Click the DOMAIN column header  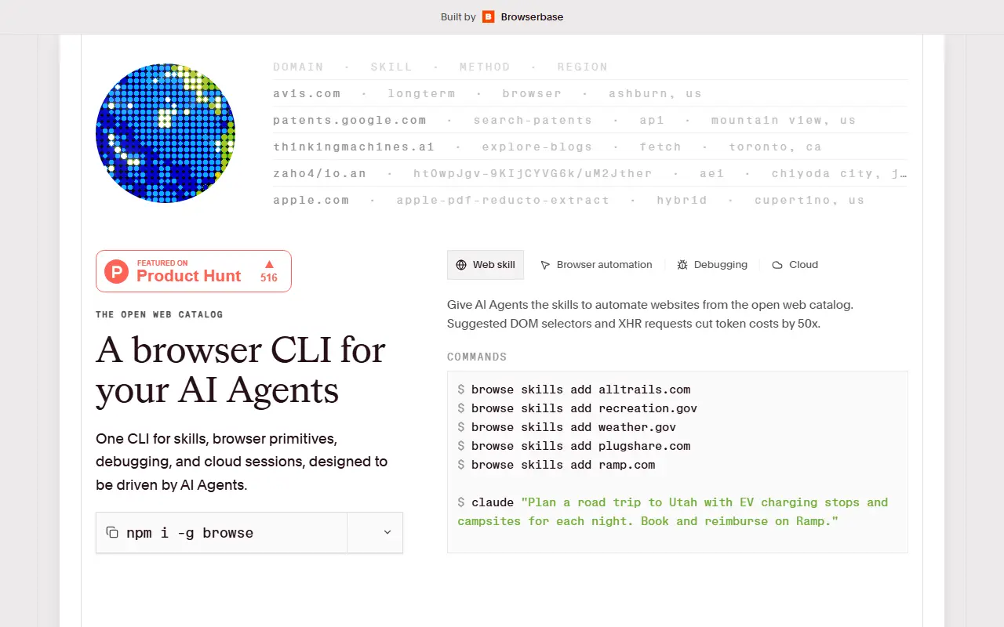point(298,67)
